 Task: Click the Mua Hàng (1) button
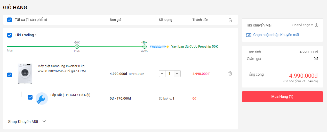[x=282, y=97]
